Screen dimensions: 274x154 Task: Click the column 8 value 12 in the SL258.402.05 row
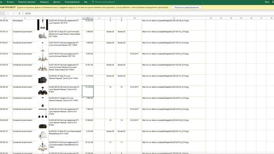coord(110,87)
